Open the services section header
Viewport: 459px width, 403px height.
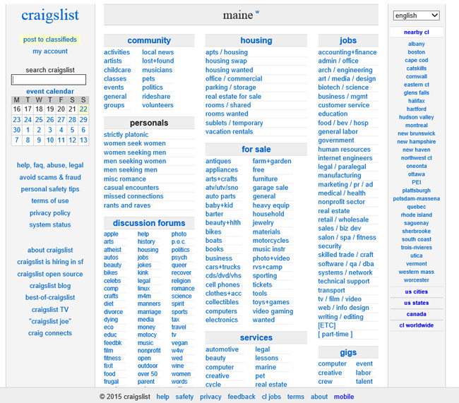[x=256, y=337]
